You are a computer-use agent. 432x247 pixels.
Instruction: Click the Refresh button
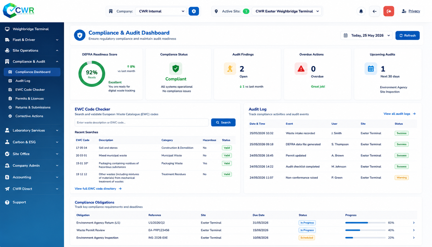[x=408, y=35]
